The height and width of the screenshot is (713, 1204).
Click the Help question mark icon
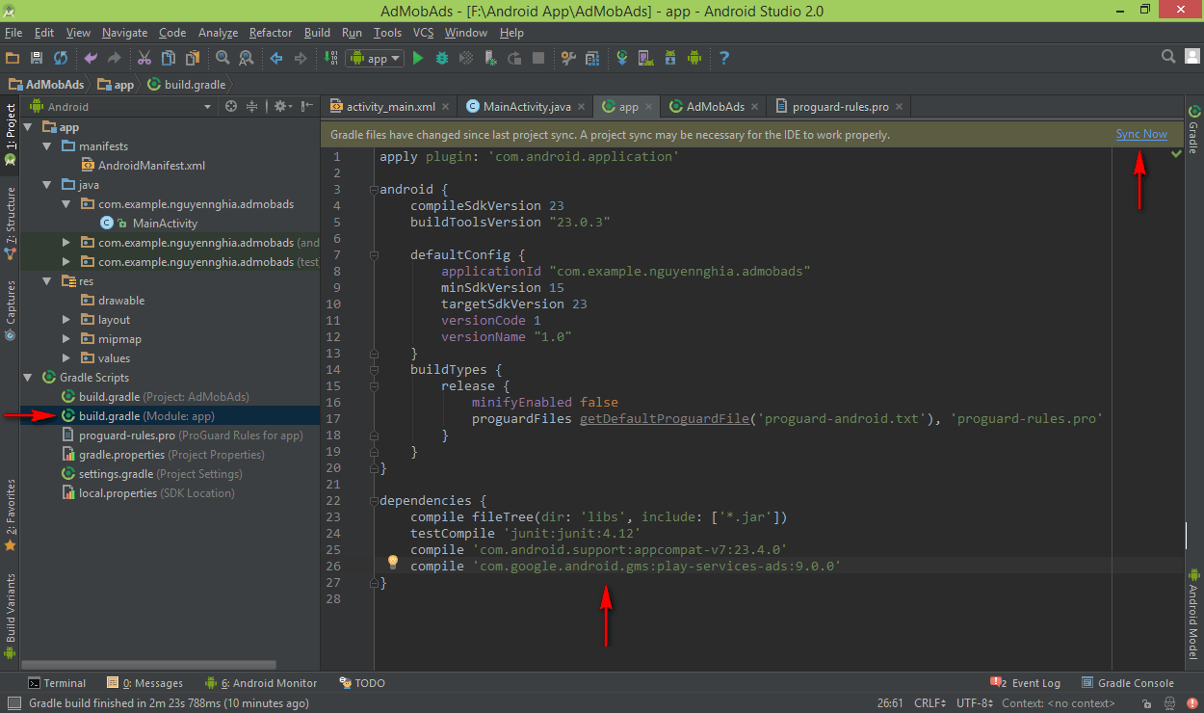[724, 58]
